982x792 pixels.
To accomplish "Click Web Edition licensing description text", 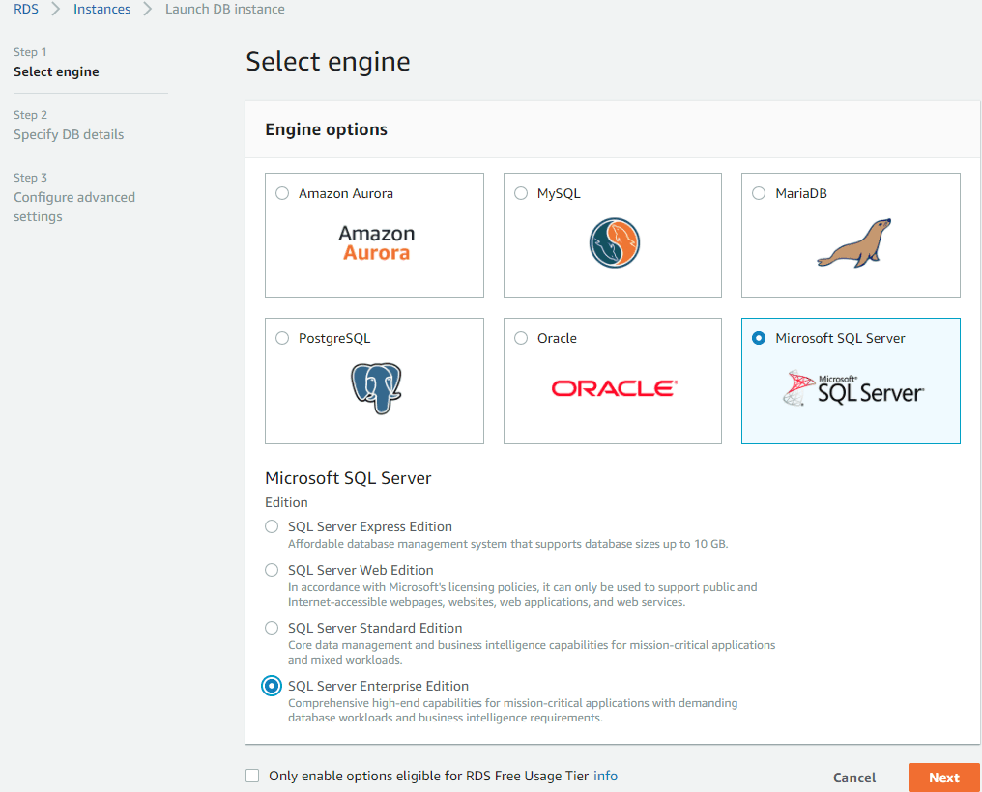I will [522, 594].
